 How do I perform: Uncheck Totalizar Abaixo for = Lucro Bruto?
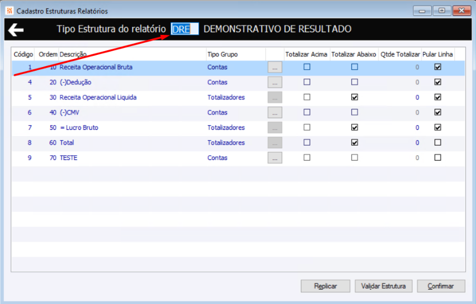(x=355, y=127)
